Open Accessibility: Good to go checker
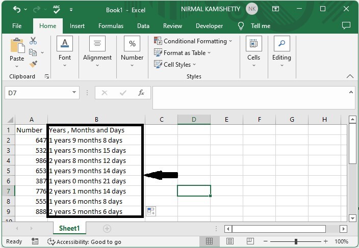359x248 pixels. 84,241
